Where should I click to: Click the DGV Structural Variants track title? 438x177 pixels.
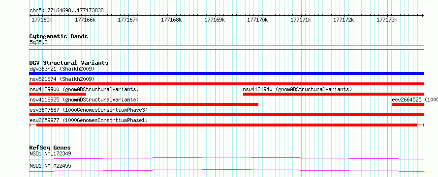coord(69,63)
